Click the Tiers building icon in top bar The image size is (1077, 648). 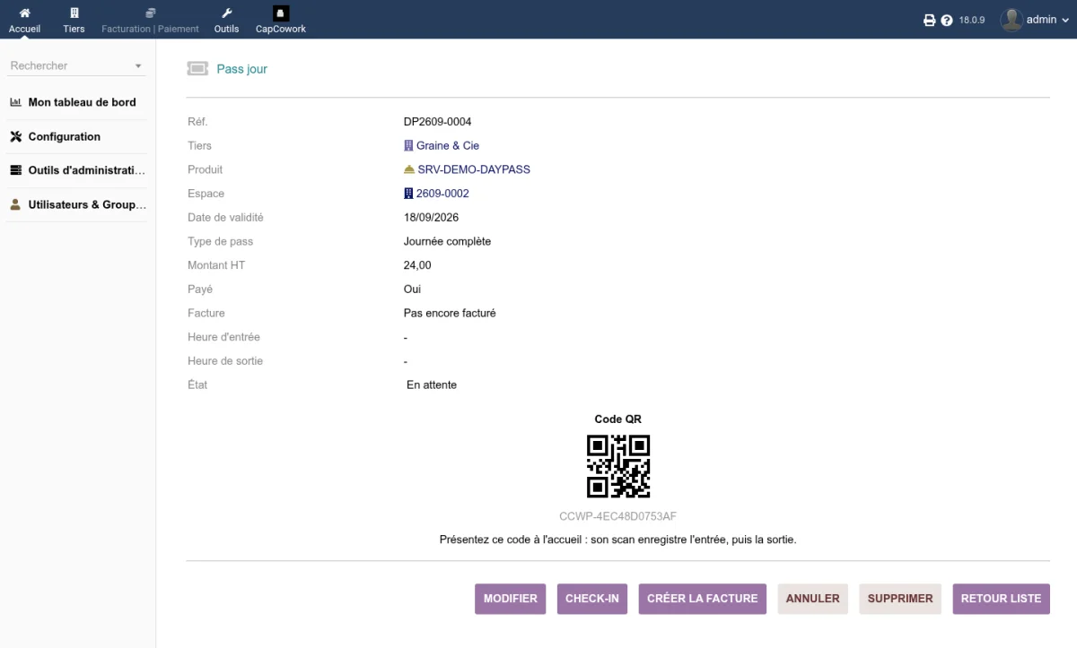tap(74, 13)
